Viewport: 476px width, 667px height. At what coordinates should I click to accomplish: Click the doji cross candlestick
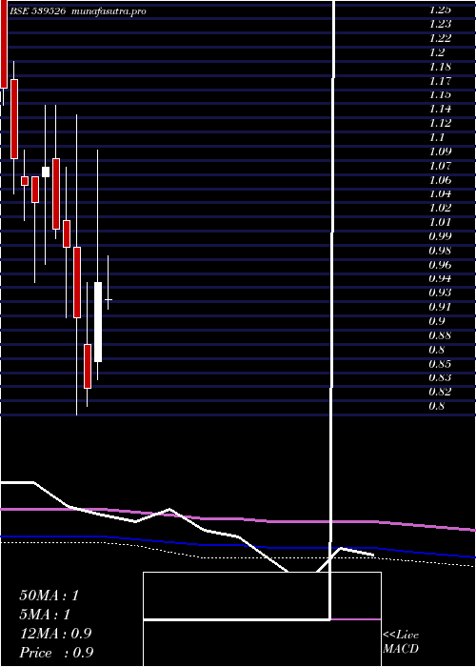pyautogui.click(x=109, y=300)
